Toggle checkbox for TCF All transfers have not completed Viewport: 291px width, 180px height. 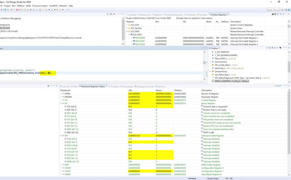point(202,119)
